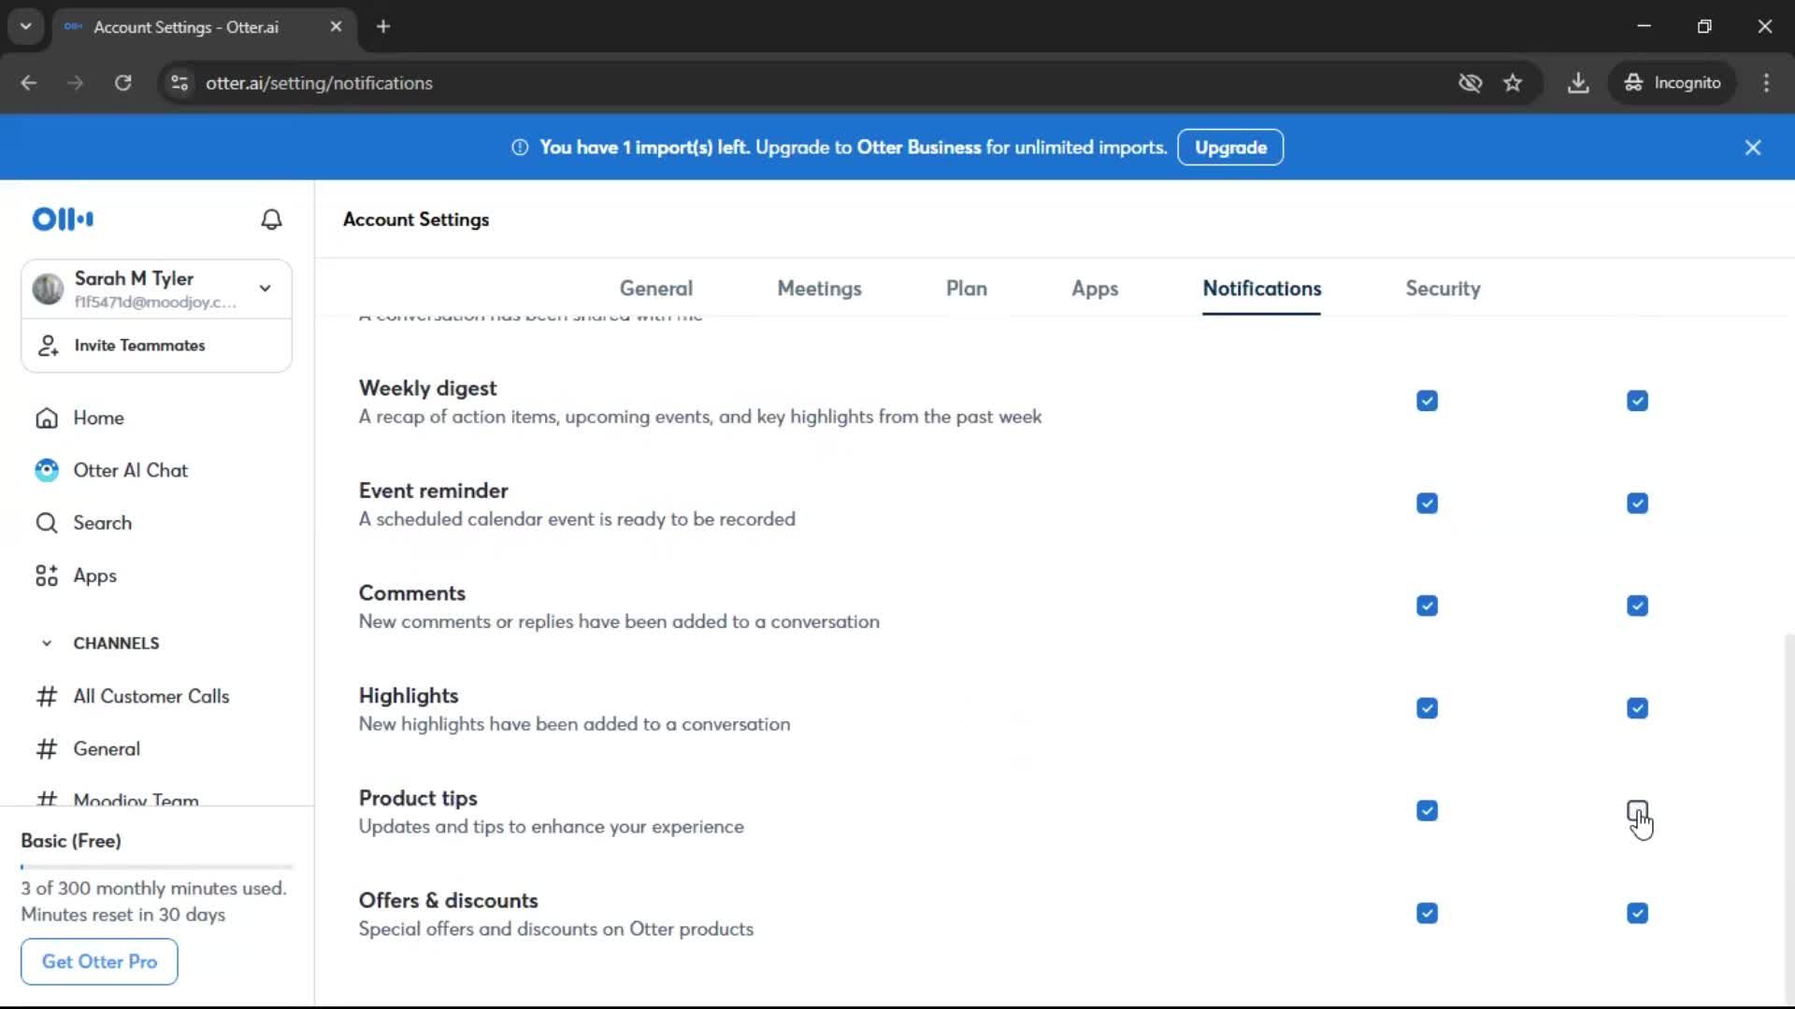Click the Invite Teammates person icon
1795x1009 pixels.
pyautogui.click(x=48, y=346)
